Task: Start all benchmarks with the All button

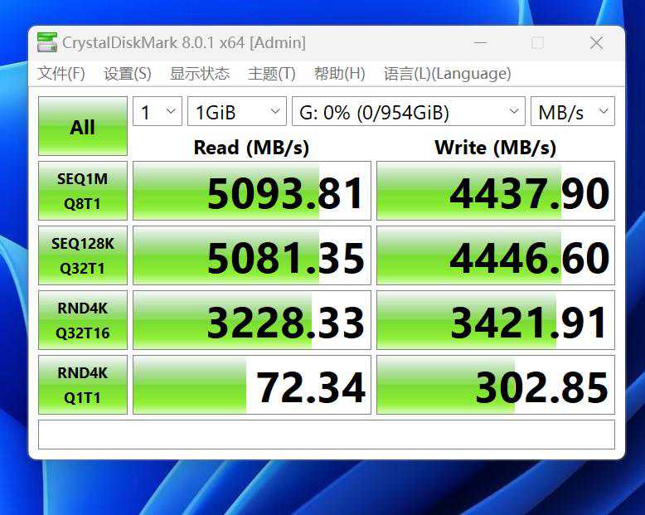Action: click(x=83, y=127)
